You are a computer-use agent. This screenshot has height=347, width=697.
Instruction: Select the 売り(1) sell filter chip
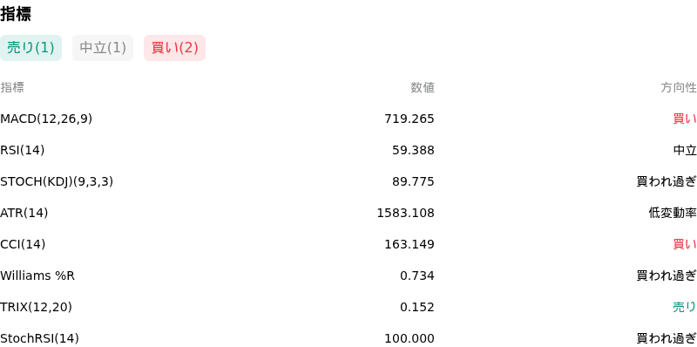tap(30, 48)
